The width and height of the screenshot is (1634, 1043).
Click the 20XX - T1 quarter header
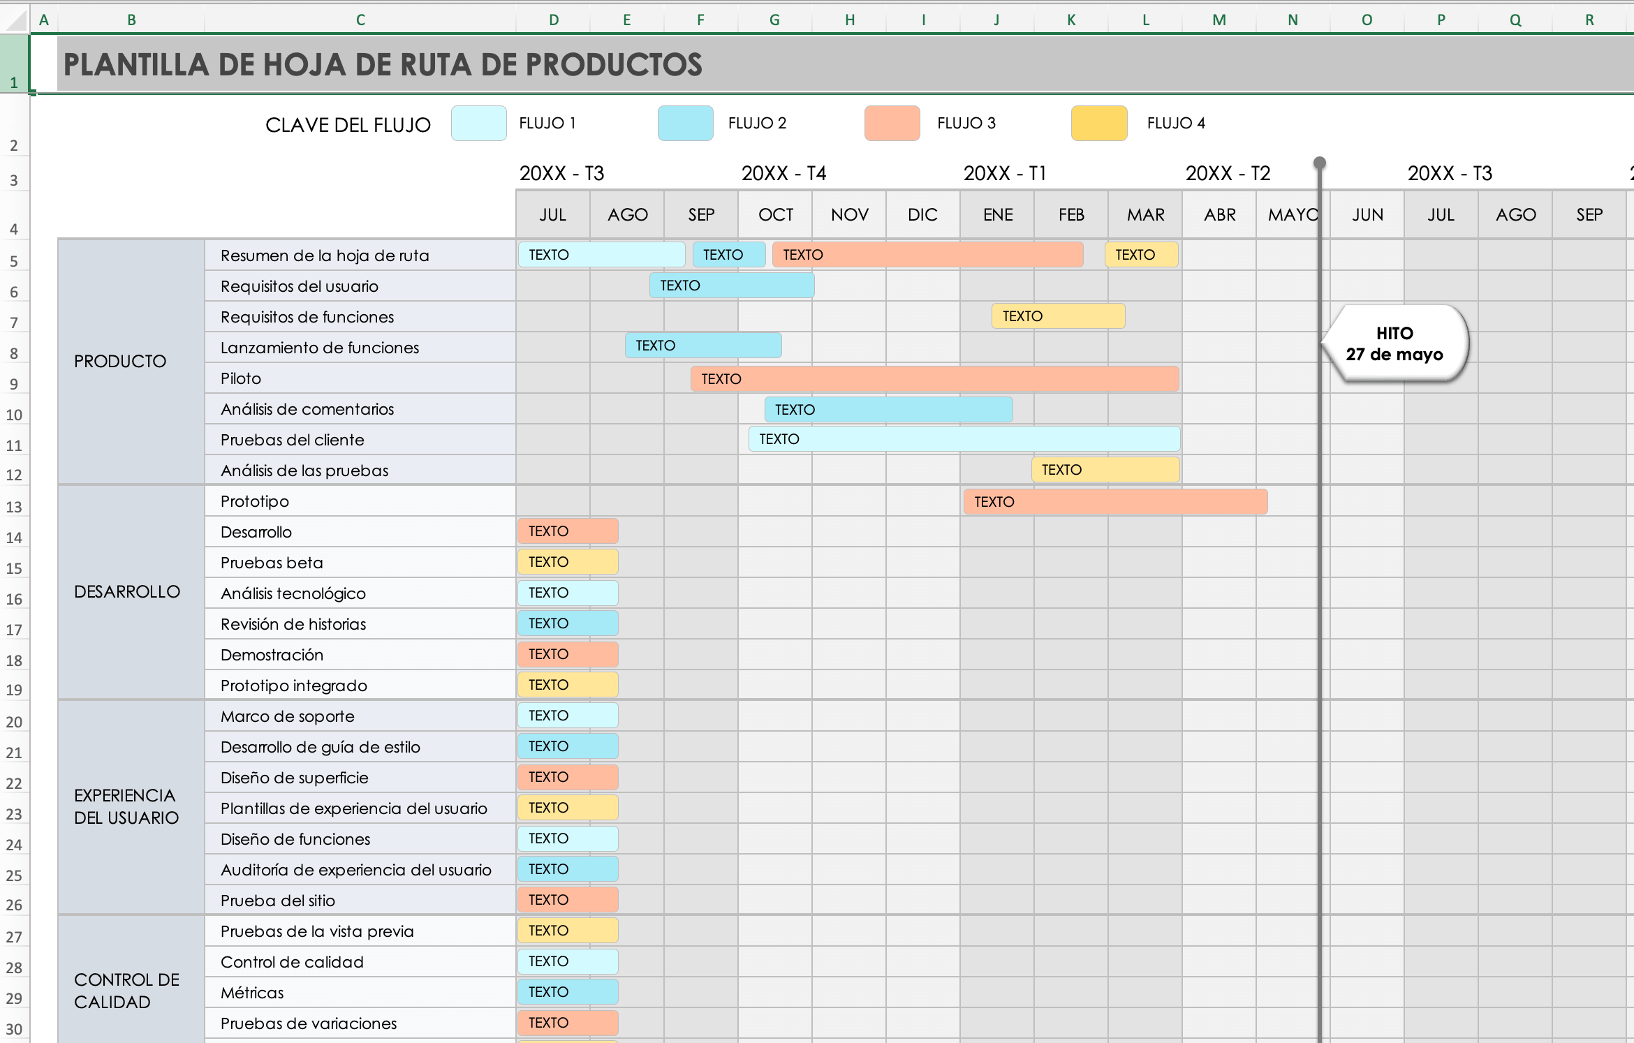coord(1005,173)
